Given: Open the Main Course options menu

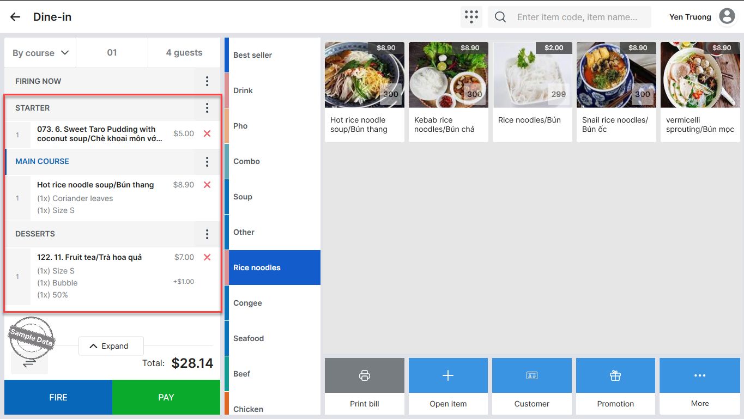Looking at the screenshot, I should [x=207, y=162].
